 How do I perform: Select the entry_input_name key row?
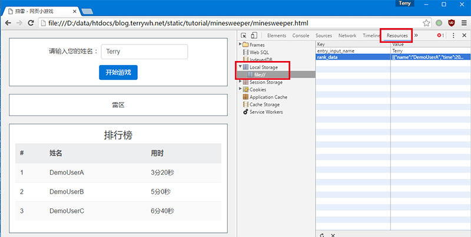[353, 51]
